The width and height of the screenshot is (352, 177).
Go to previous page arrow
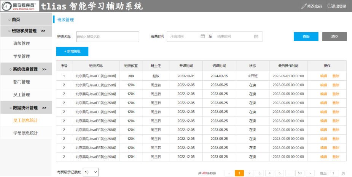[x=229, y=173]
